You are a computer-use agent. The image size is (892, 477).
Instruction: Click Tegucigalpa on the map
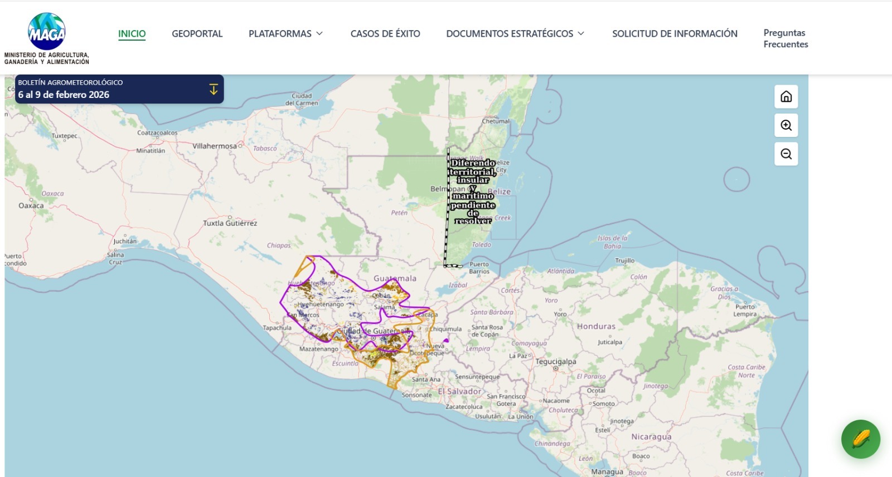click(556, 362)
